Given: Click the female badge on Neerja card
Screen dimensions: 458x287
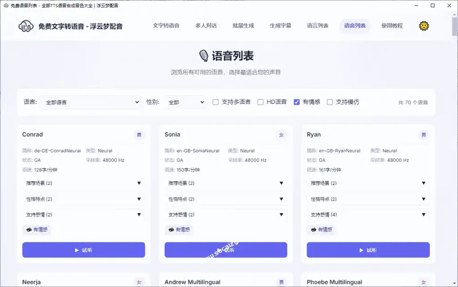Looking at the screenshot, I should click(139, 282).
